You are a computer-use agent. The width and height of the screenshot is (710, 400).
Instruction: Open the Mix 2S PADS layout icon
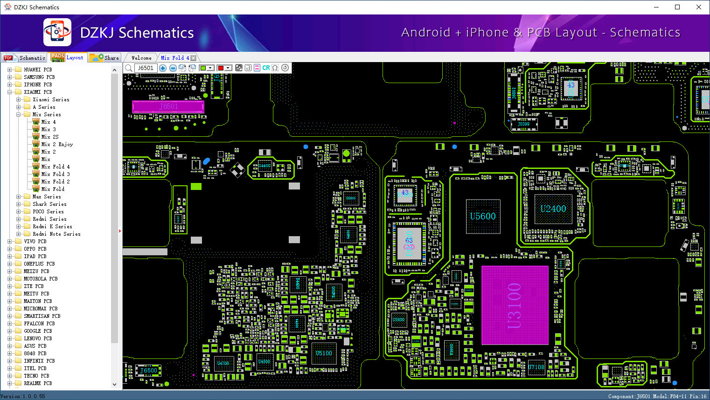[x=36, y=137]
